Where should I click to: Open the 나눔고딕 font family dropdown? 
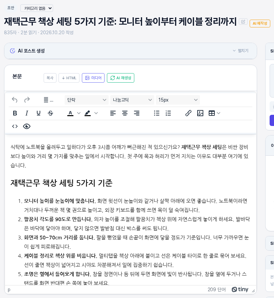[132, 100]
